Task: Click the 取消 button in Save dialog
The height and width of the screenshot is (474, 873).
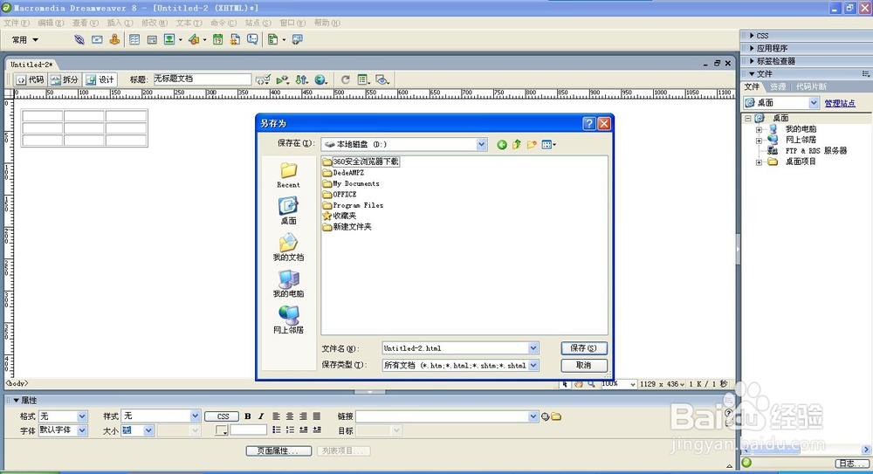Action: point(583,366)
